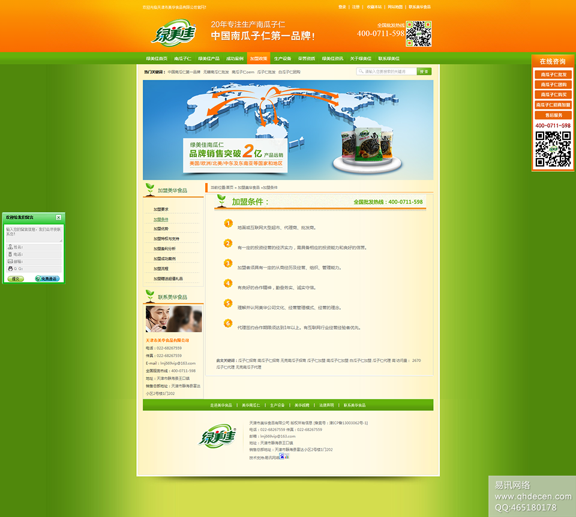Open the 绿美佳首页 nav tab
The image size is (576, 517).
coord(157,58)
